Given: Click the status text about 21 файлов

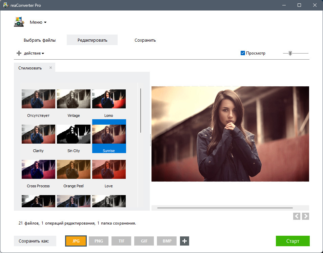Looking at the screenshot, I should 77,223.
